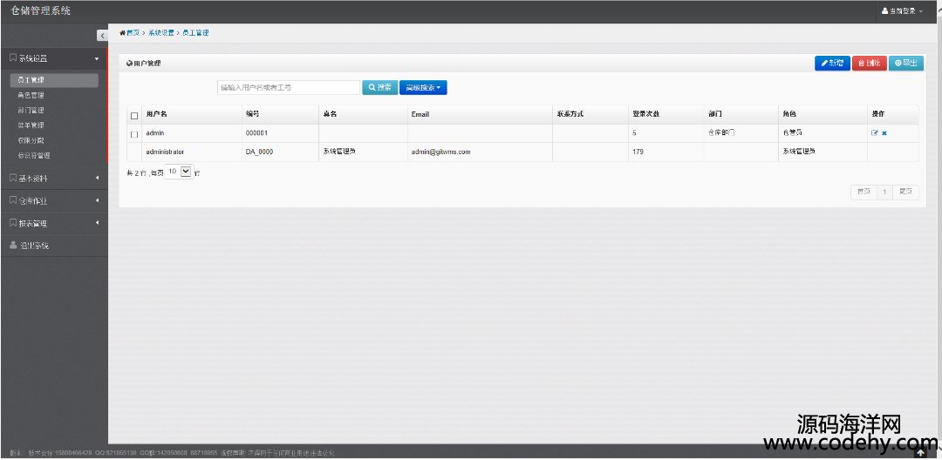
Task: Click the 首页 first-page pagination button
Action: click(863, 192)
